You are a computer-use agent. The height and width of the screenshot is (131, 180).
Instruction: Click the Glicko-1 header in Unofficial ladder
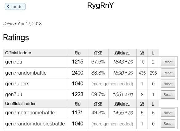[122, 104]
